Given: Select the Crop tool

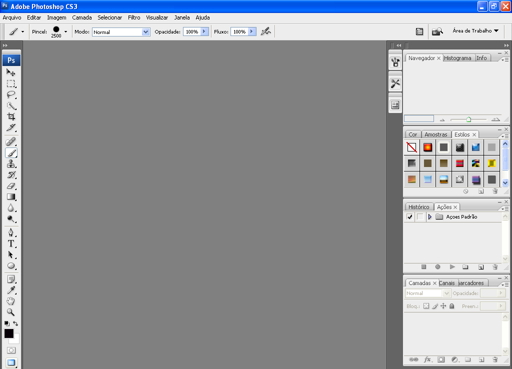Looking at the screenshot, I should tap(11, 116).
